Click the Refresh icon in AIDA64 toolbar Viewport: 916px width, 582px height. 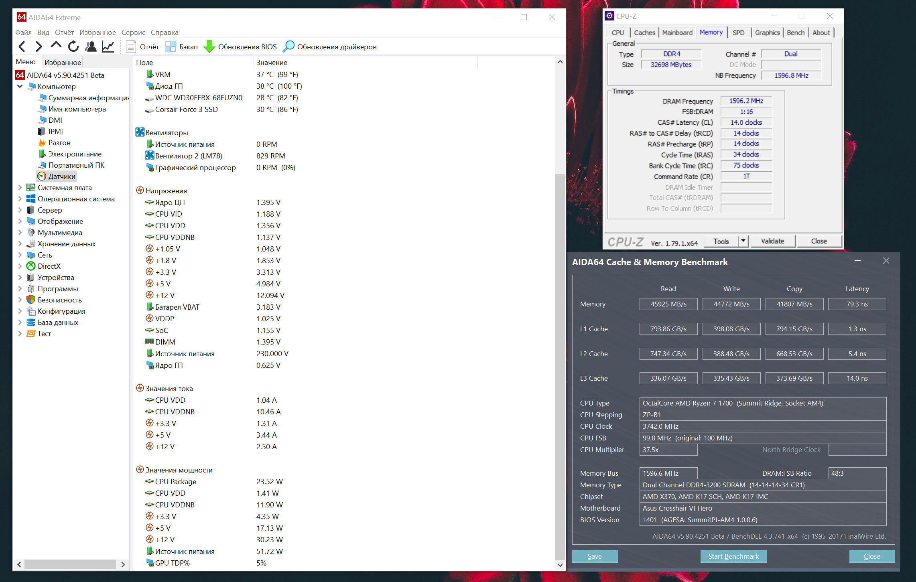(73, 47)
